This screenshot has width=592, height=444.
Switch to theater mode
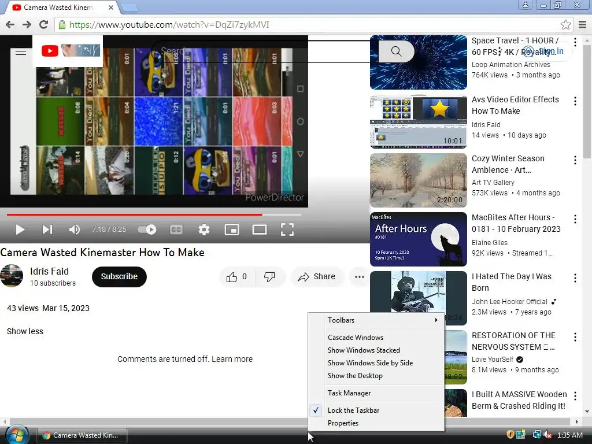tap(260, 230)
